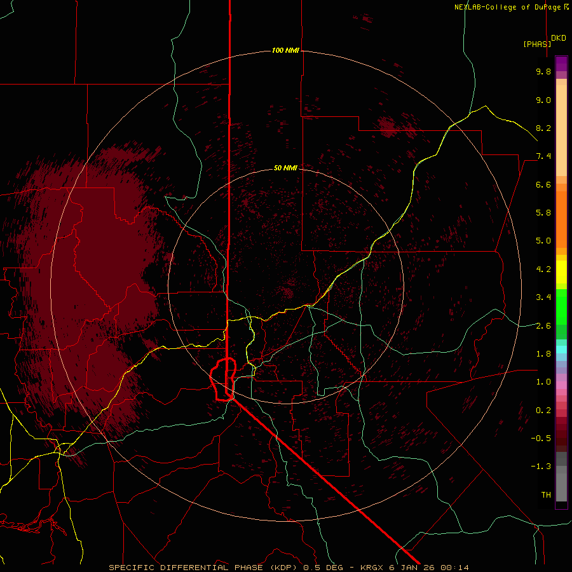
Task: Click the 9.0 value on the color scale
Action: click(543, 100)
